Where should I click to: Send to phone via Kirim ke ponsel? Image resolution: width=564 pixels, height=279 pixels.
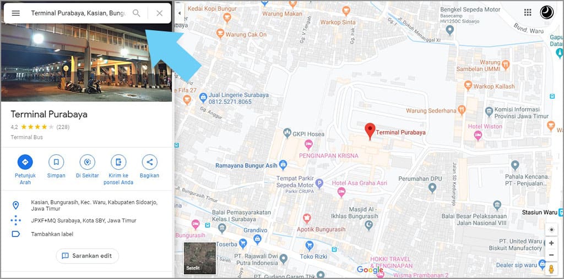coord(118,162)
